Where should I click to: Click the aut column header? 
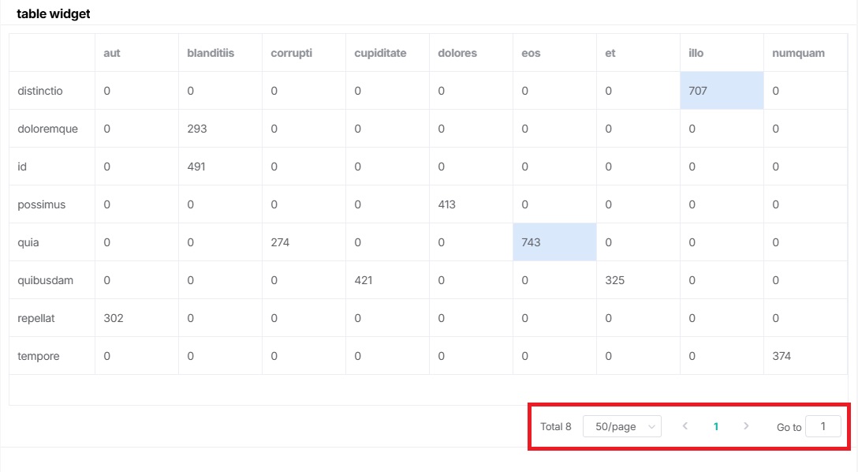tap(112, 53)
